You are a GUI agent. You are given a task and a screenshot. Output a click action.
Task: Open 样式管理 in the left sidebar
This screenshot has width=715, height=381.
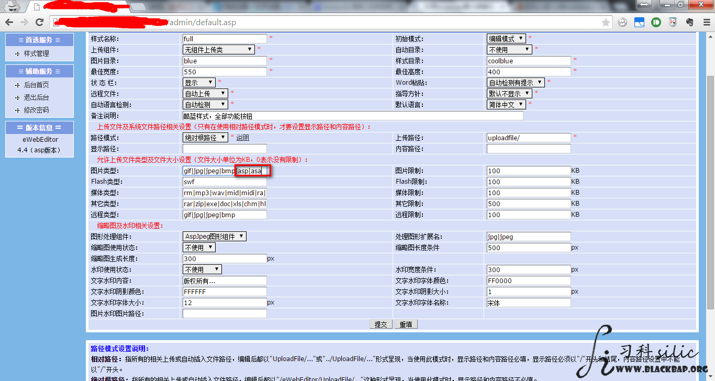37,53
